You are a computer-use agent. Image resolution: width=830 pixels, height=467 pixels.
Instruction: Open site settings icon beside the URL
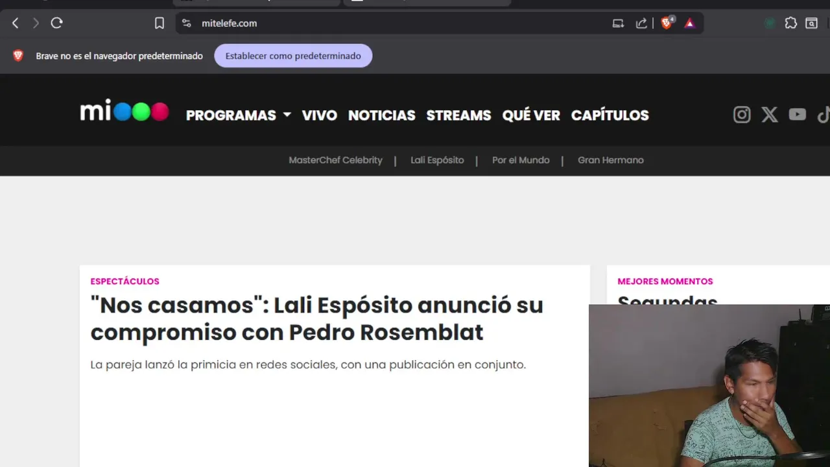[187, 23]
